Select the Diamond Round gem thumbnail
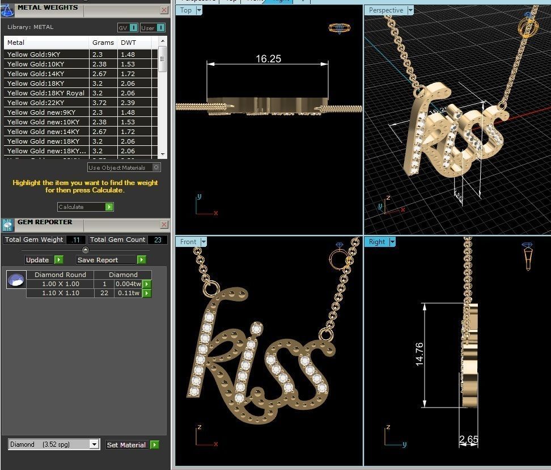Screen dimensions: 551x470 click(16, 280)
